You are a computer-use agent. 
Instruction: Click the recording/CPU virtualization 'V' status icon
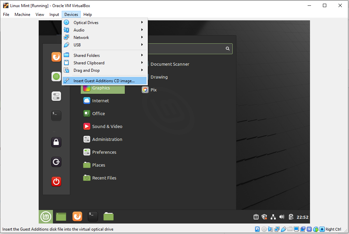[x=309, y=229]
